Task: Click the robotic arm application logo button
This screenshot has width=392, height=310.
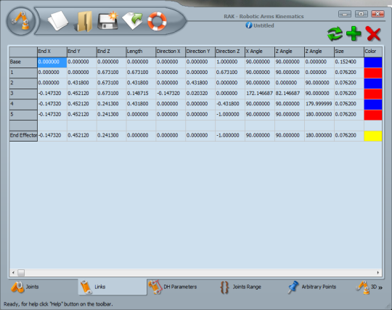Action: [21, 21]
